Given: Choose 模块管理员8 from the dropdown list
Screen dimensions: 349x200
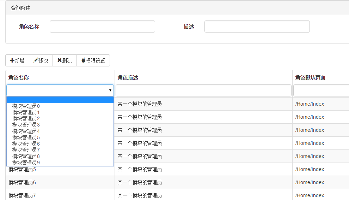Looking at the screenshot, I should pyautogui.click(x=60, y=156).
